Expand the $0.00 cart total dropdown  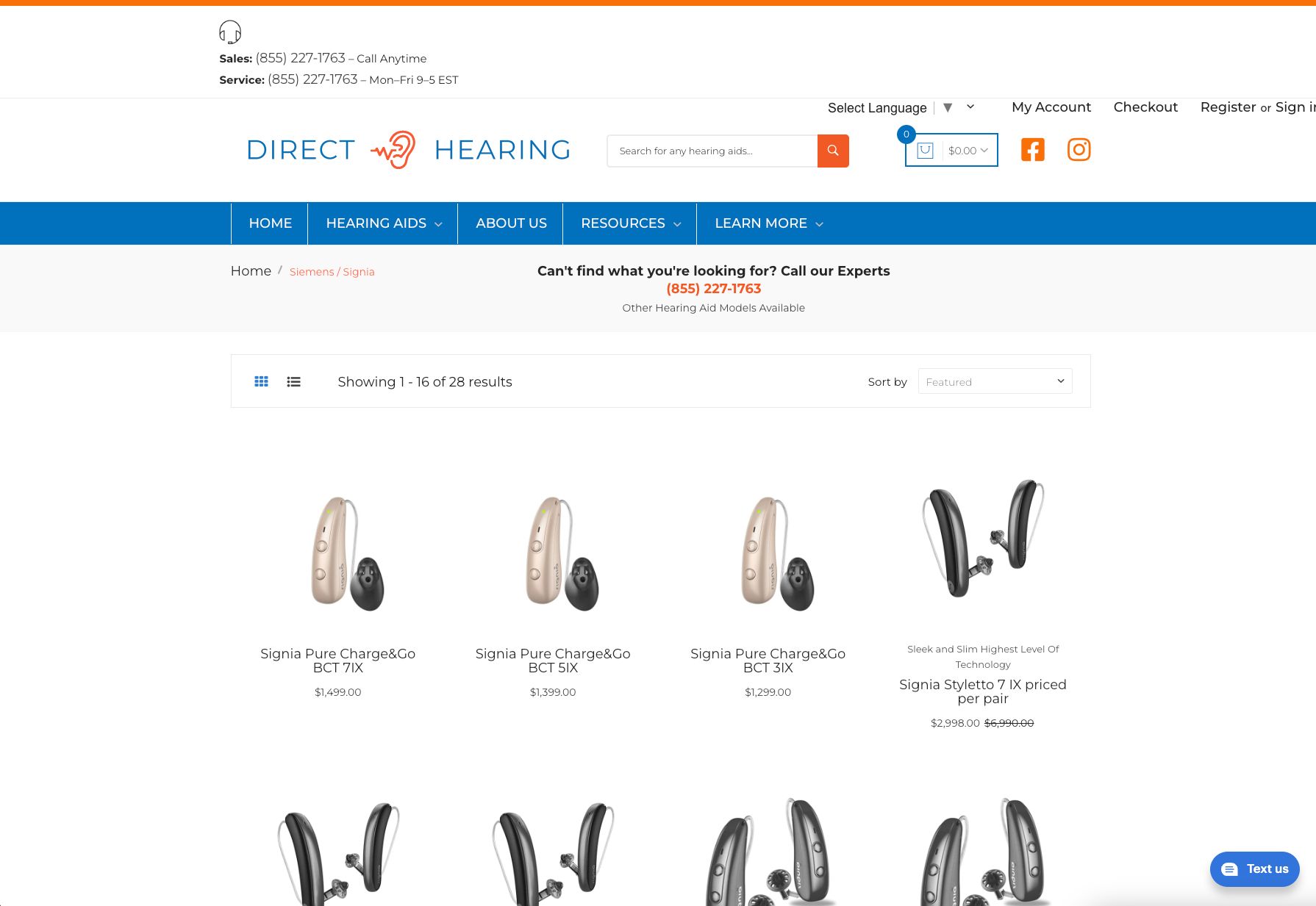(x=968, y=151)
